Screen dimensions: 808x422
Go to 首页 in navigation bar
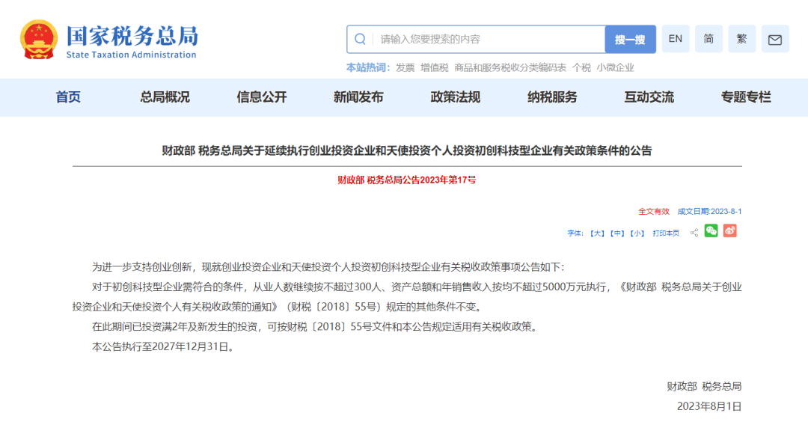(x=68, y=97)
